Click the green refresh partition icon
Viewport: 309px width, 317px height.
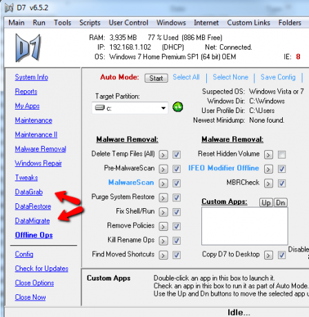click(178, 107)
